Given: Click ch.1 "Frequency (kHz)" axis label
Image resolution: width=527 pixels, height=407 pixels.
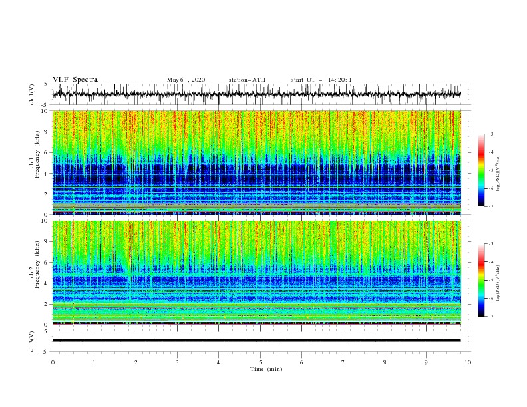Looking at the screenshot, I should pyautogui.click(x=37, y=154).
